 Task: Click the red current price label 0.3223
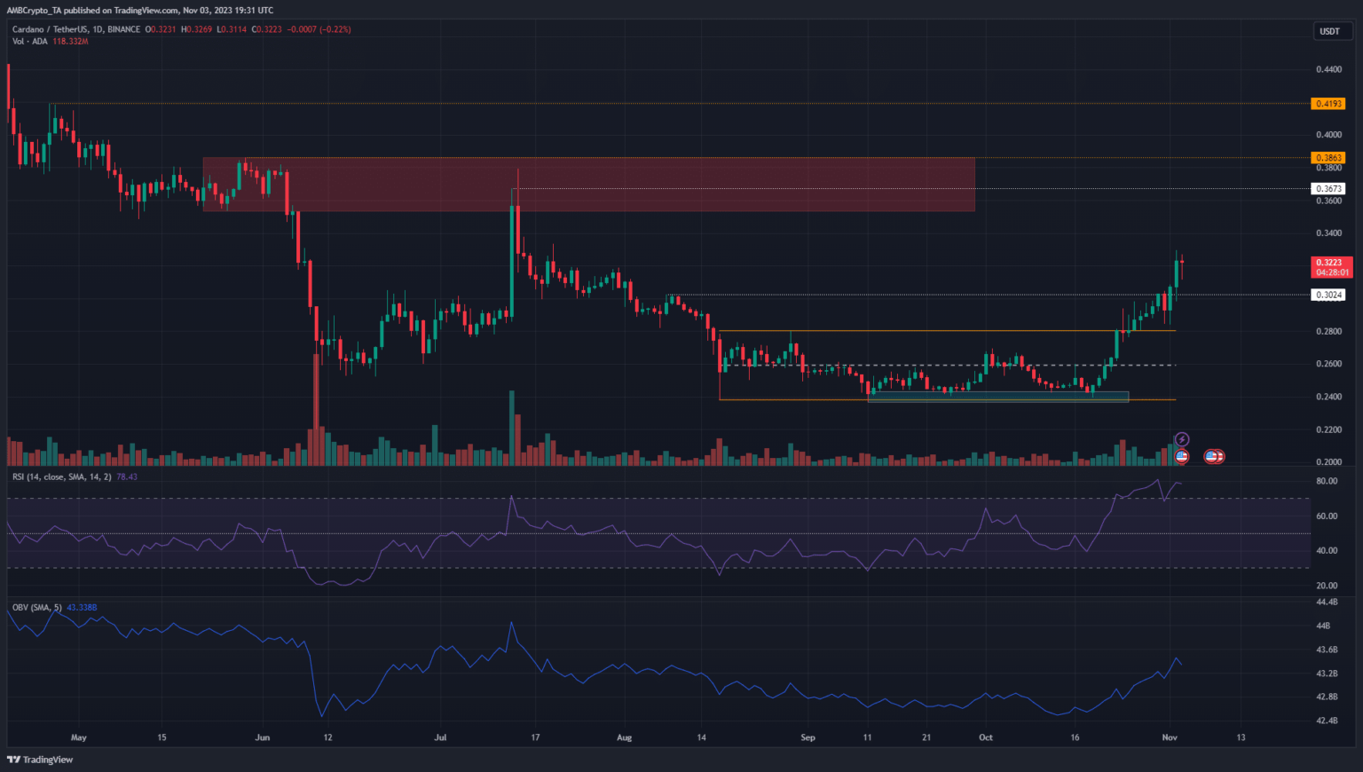(1330, 263)
